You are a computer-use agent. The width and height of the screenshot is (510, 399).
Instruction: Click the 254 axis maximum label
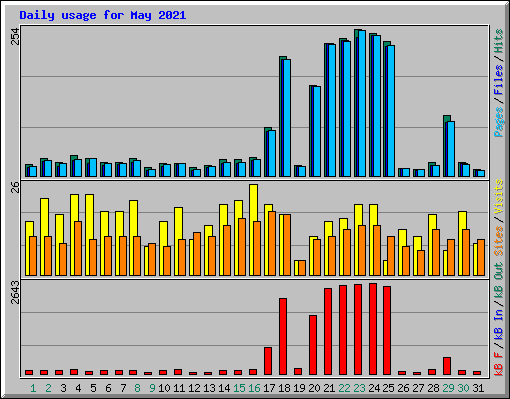16,36
